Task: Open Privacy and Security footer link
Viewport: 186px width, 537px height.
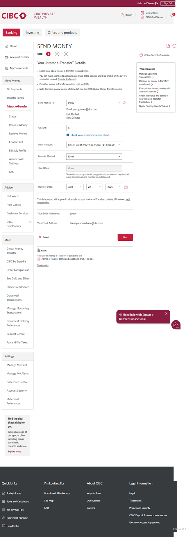Action: (140, 508)
